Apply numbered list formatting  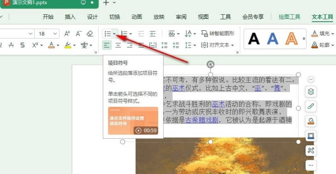[124, 34]
